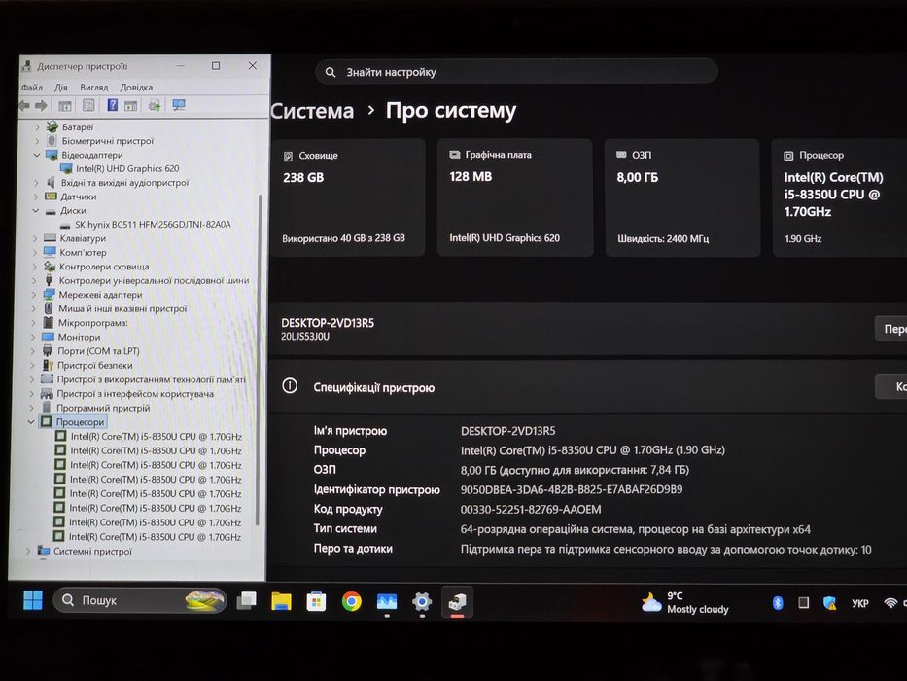Open the Сховище 238 GB card
The image size is (907, 681).
point(348,197)
